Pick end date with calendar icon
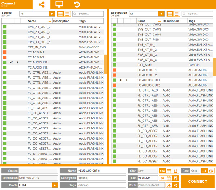The image size is (216, 190). pos(169,178)
